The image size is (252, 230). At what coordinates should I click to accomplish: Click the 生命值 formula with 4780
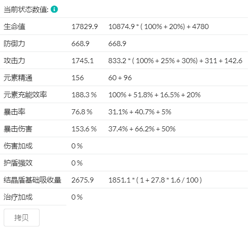point(158,27)
